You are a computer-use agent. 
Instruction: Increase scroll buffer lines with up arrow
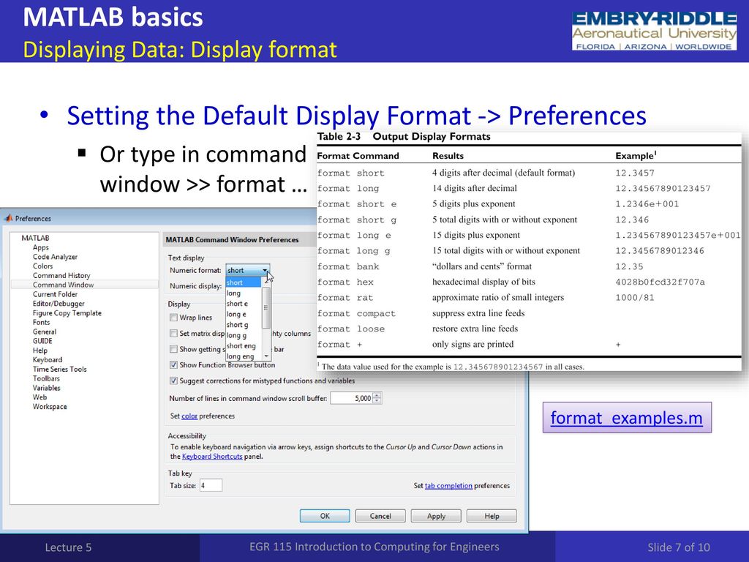coord(377,395)
